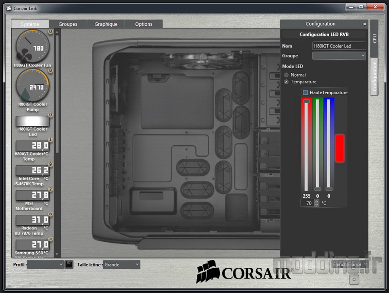
Task: Maximize the Corsair Link window
Action: (361, 7)
